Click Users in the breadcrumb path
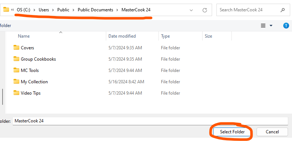 (x=43, y=10)
